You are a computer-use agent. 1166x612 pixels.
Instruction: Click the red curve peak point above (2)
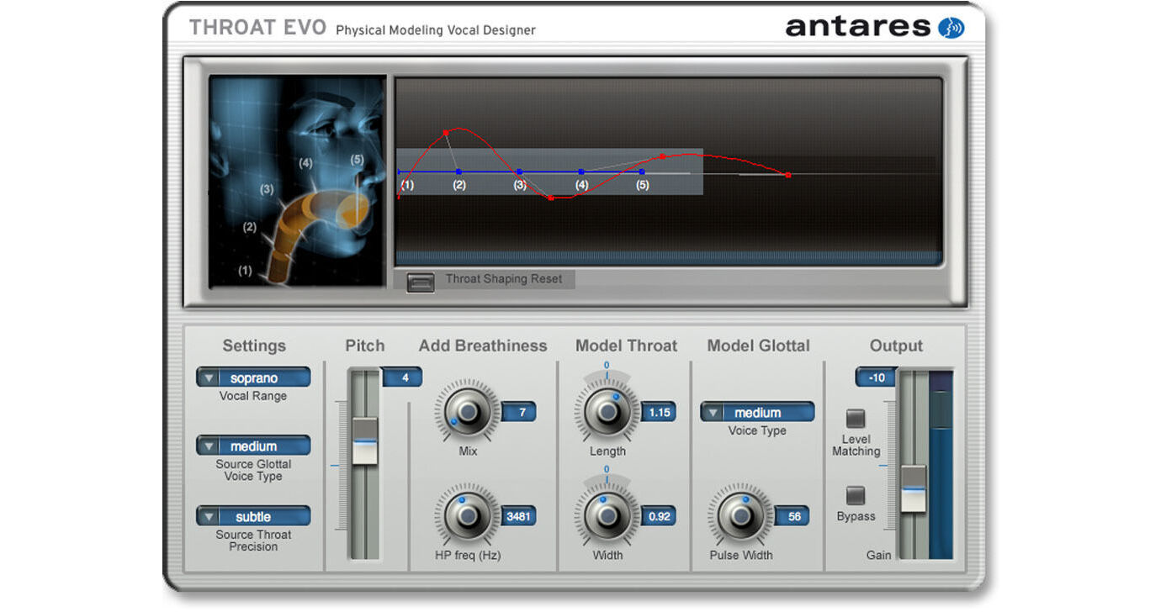(x=447, y=132)
